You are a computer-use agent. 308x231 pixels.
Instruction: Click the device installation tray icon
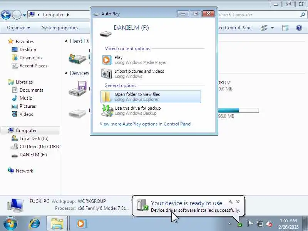pyautogui.click(x=240, y=224)
